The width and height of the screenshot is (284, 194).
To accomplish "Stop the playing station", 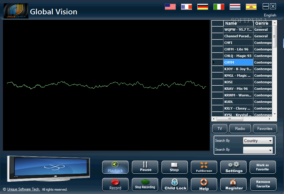I will 174,167.
